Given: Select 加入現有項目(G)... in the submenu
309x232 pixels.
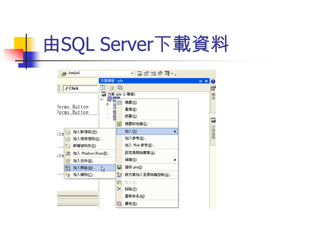Looking at the screenshot, I should coord(90,139).
